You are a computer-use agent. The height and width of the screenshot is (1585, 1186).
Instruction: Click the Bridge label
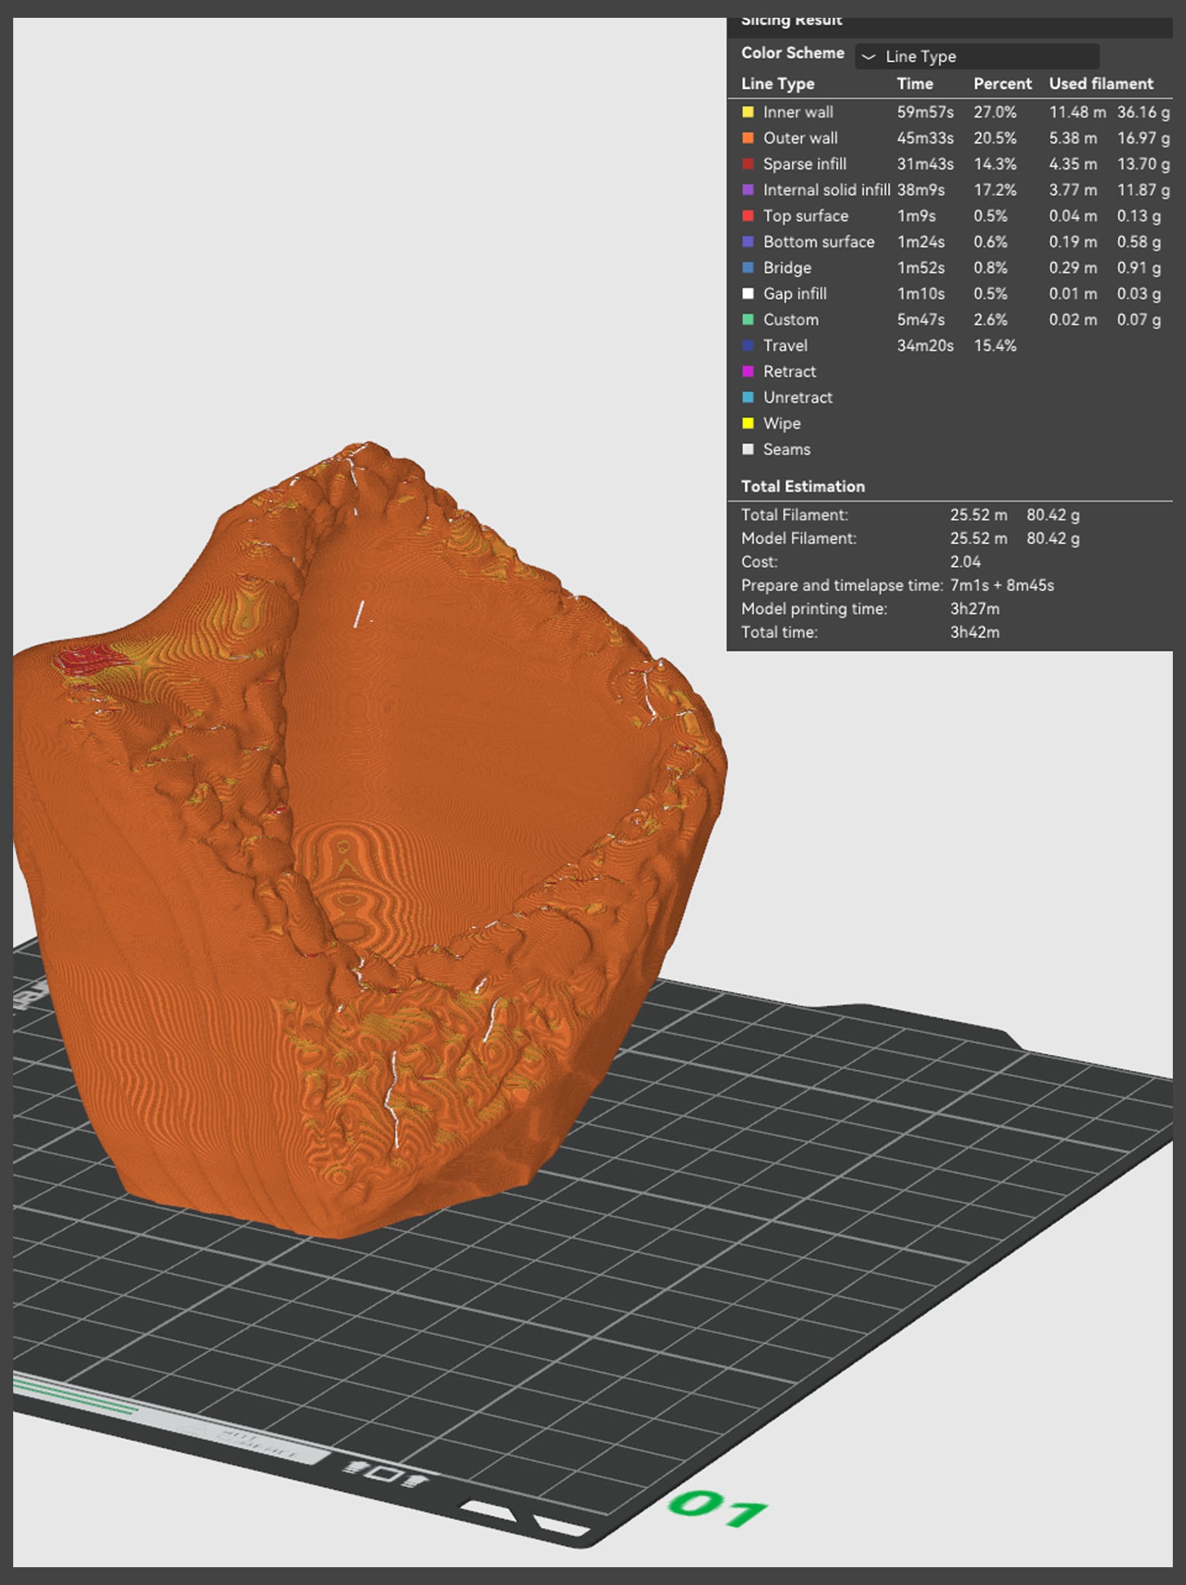click(x=787, y=268)
